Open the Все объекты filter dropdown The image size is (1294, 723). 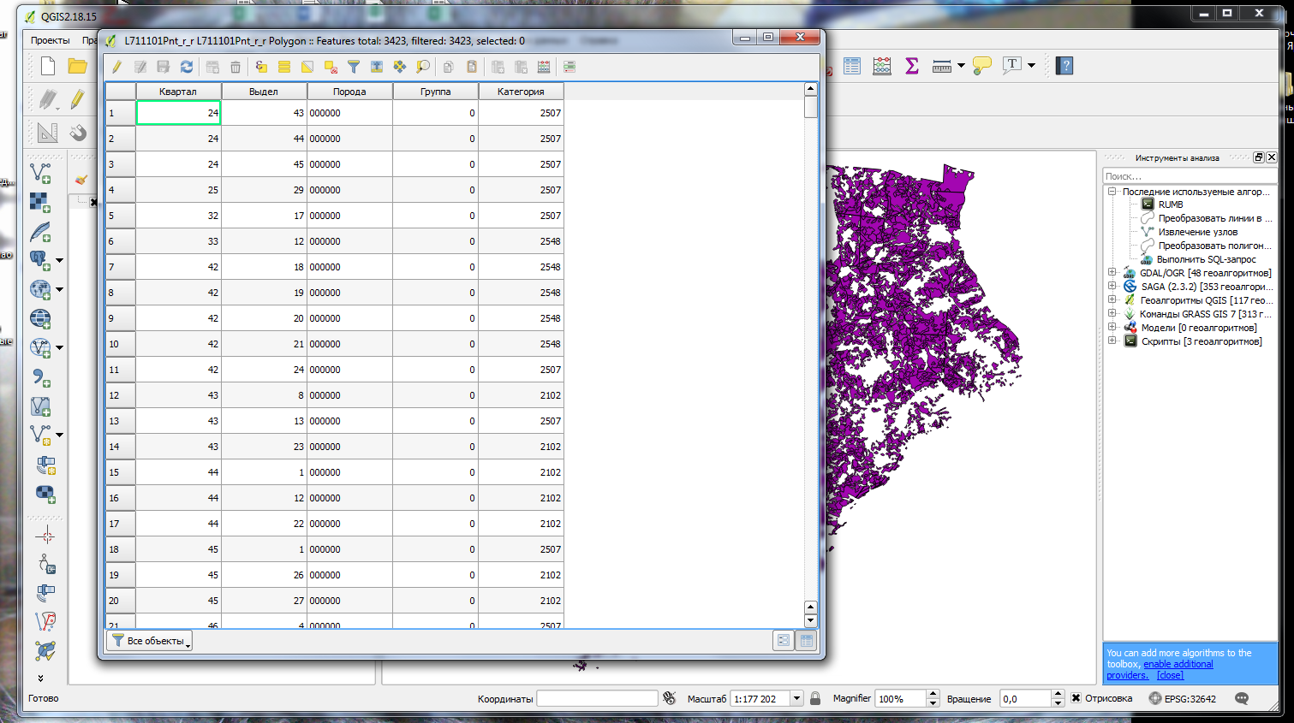(150, 640)
